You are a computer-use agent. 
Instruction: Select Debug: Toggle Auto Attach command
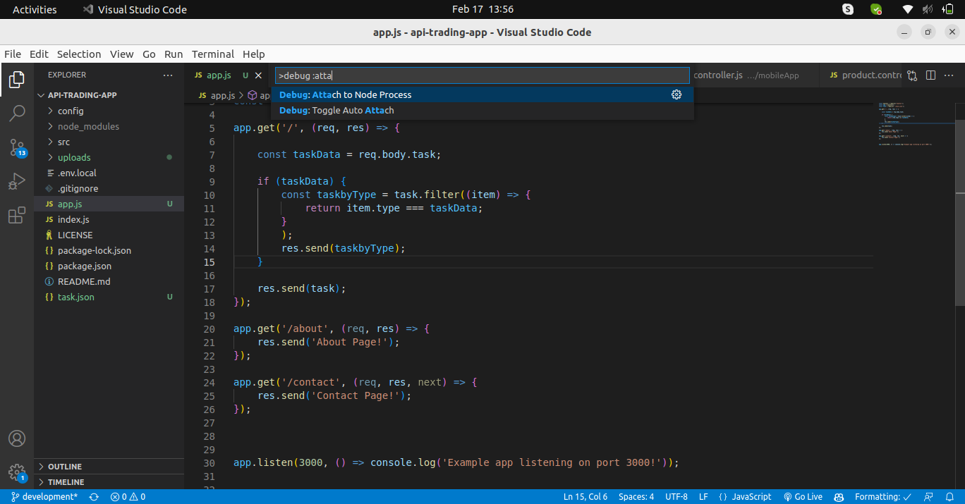coord(336,111)
